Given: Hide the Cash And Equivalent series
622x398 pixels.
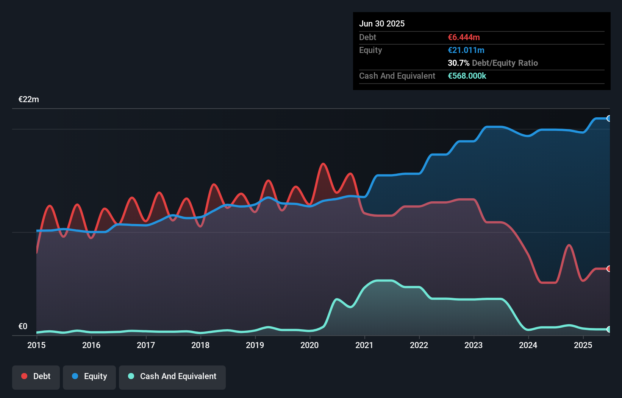Looking at the screenshot, I should (172, 377).
